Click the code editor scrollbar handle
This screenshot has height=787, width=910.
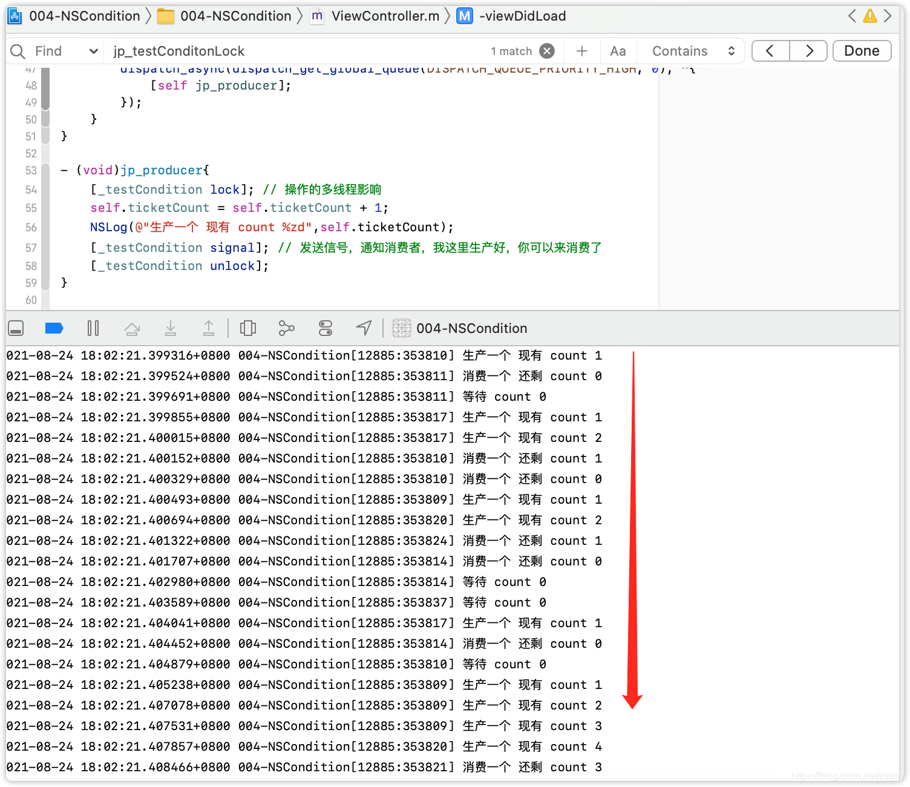tap(45, 88)
